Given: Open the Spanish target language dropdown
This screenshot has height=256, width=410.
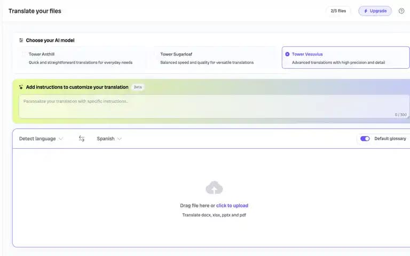Looking at the screenshot, I should pyautogui.click(x=109, y=139).
